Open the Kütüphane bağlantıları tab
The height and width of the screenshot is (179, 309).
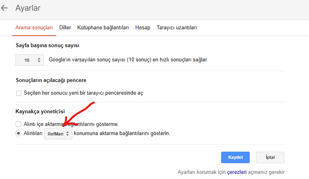pyautogui.click(x=103, y=28)
